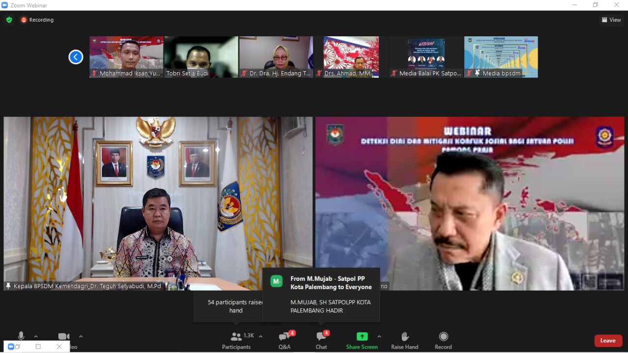Leave the webinar
The height and width of the screenshot is (353, 628).
coord(608,341)
